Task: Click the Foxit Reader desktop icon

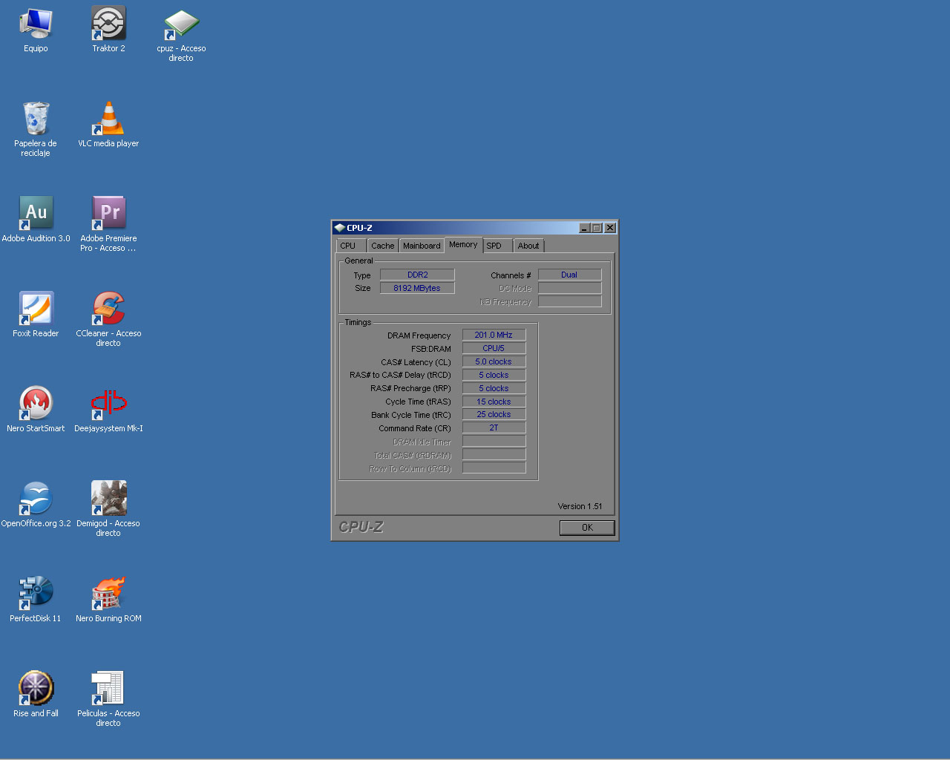Action: pyautogui.click(x=36, y=309)
